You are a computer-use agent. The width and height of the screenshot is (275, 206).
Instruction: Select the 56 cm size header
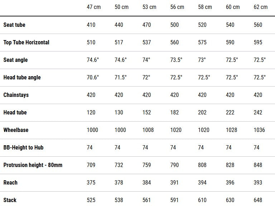click(177, 7)
